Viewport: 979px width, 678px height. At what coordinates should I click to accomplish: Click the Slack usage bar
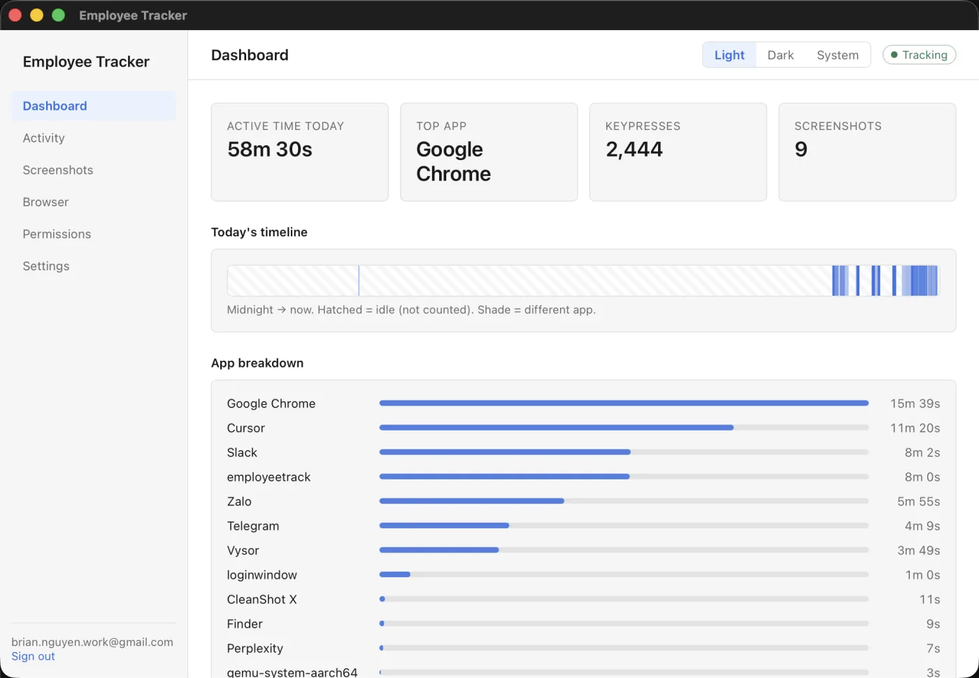[x=624, y=452]
